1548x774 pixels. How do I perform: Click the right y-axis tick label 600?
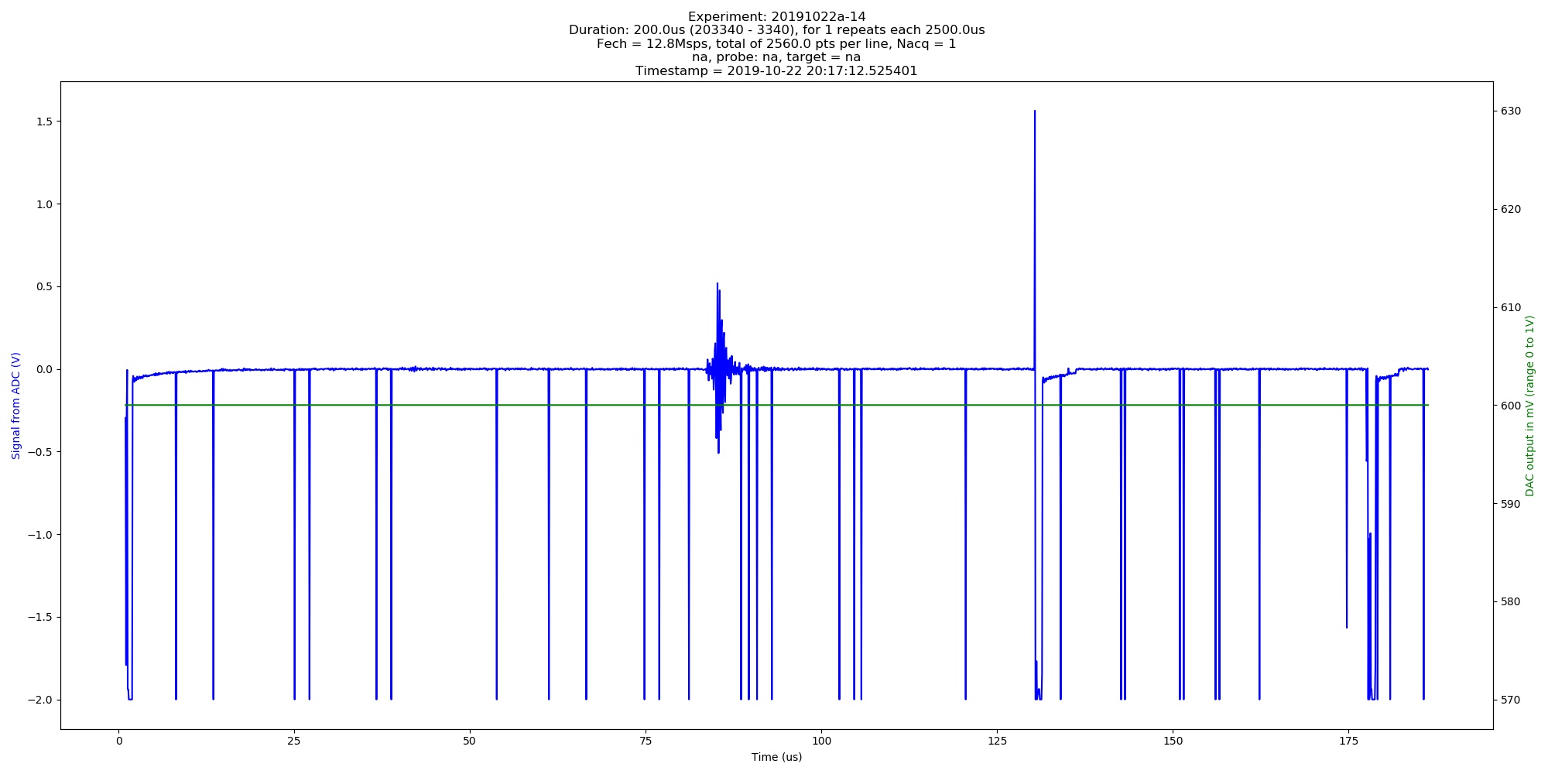tap(1511, 406)
